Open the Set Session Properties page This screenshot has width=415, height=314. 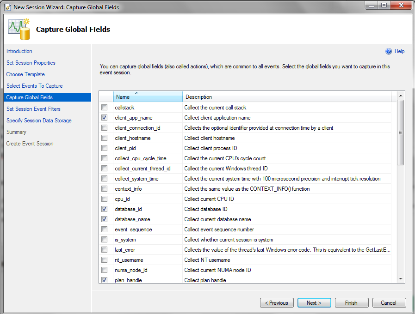(31, 63)
